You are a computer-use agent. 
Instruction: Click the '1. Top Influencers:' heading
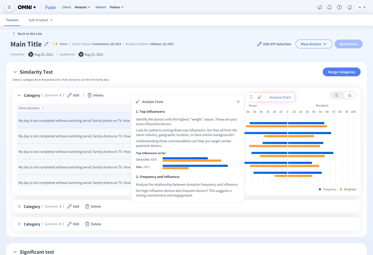point(150,111)
